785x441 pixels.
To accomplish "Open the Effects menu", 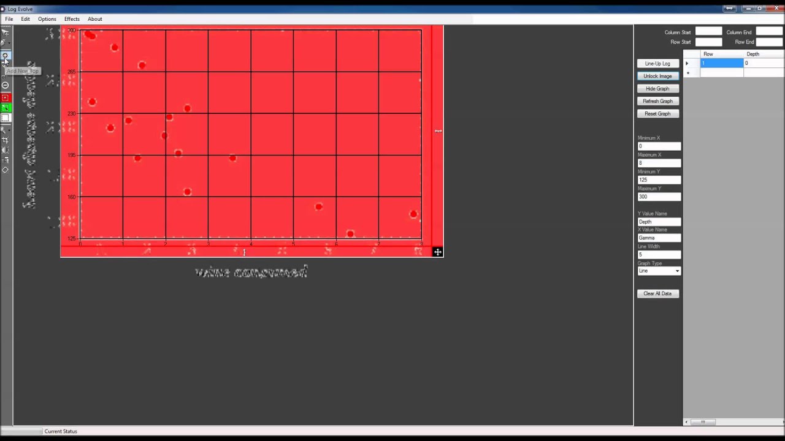I will [x=72, y=19].
